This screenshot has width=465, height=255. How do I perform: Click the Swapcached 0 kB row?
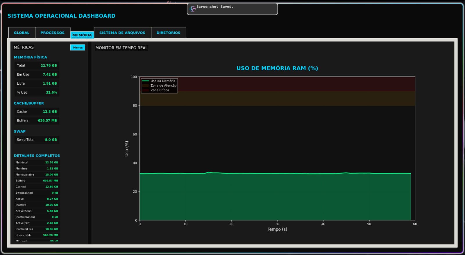pyautogui.click(x=37, y=193)
